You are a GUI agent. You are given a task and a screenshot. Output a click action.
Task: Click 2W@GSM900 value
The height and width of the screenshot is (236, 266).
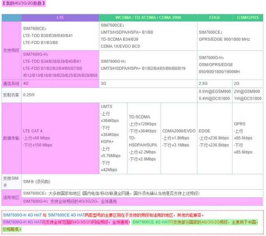[247, 92]
